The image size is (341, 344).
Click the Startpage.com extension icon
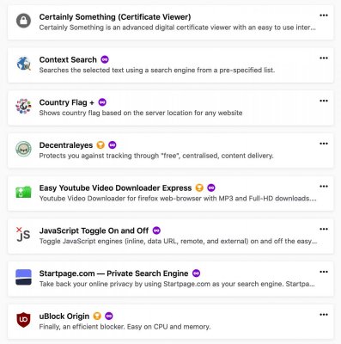tap(23, 277)
